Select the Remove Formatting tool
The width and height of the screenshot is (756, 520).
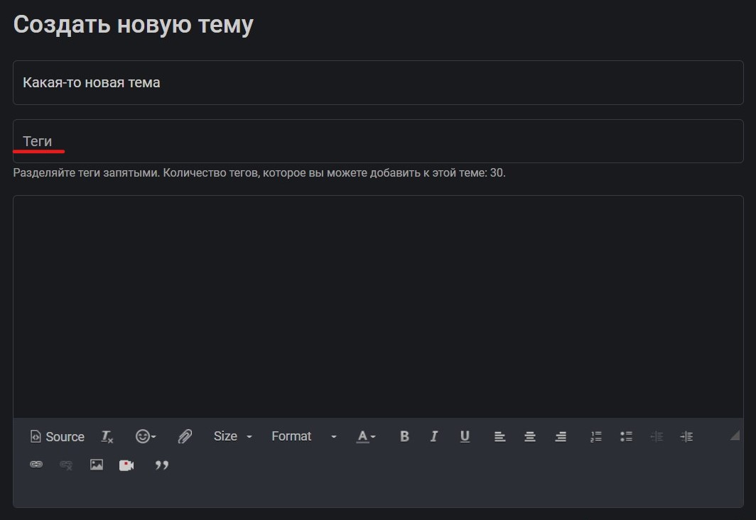[x=107, y=437]
